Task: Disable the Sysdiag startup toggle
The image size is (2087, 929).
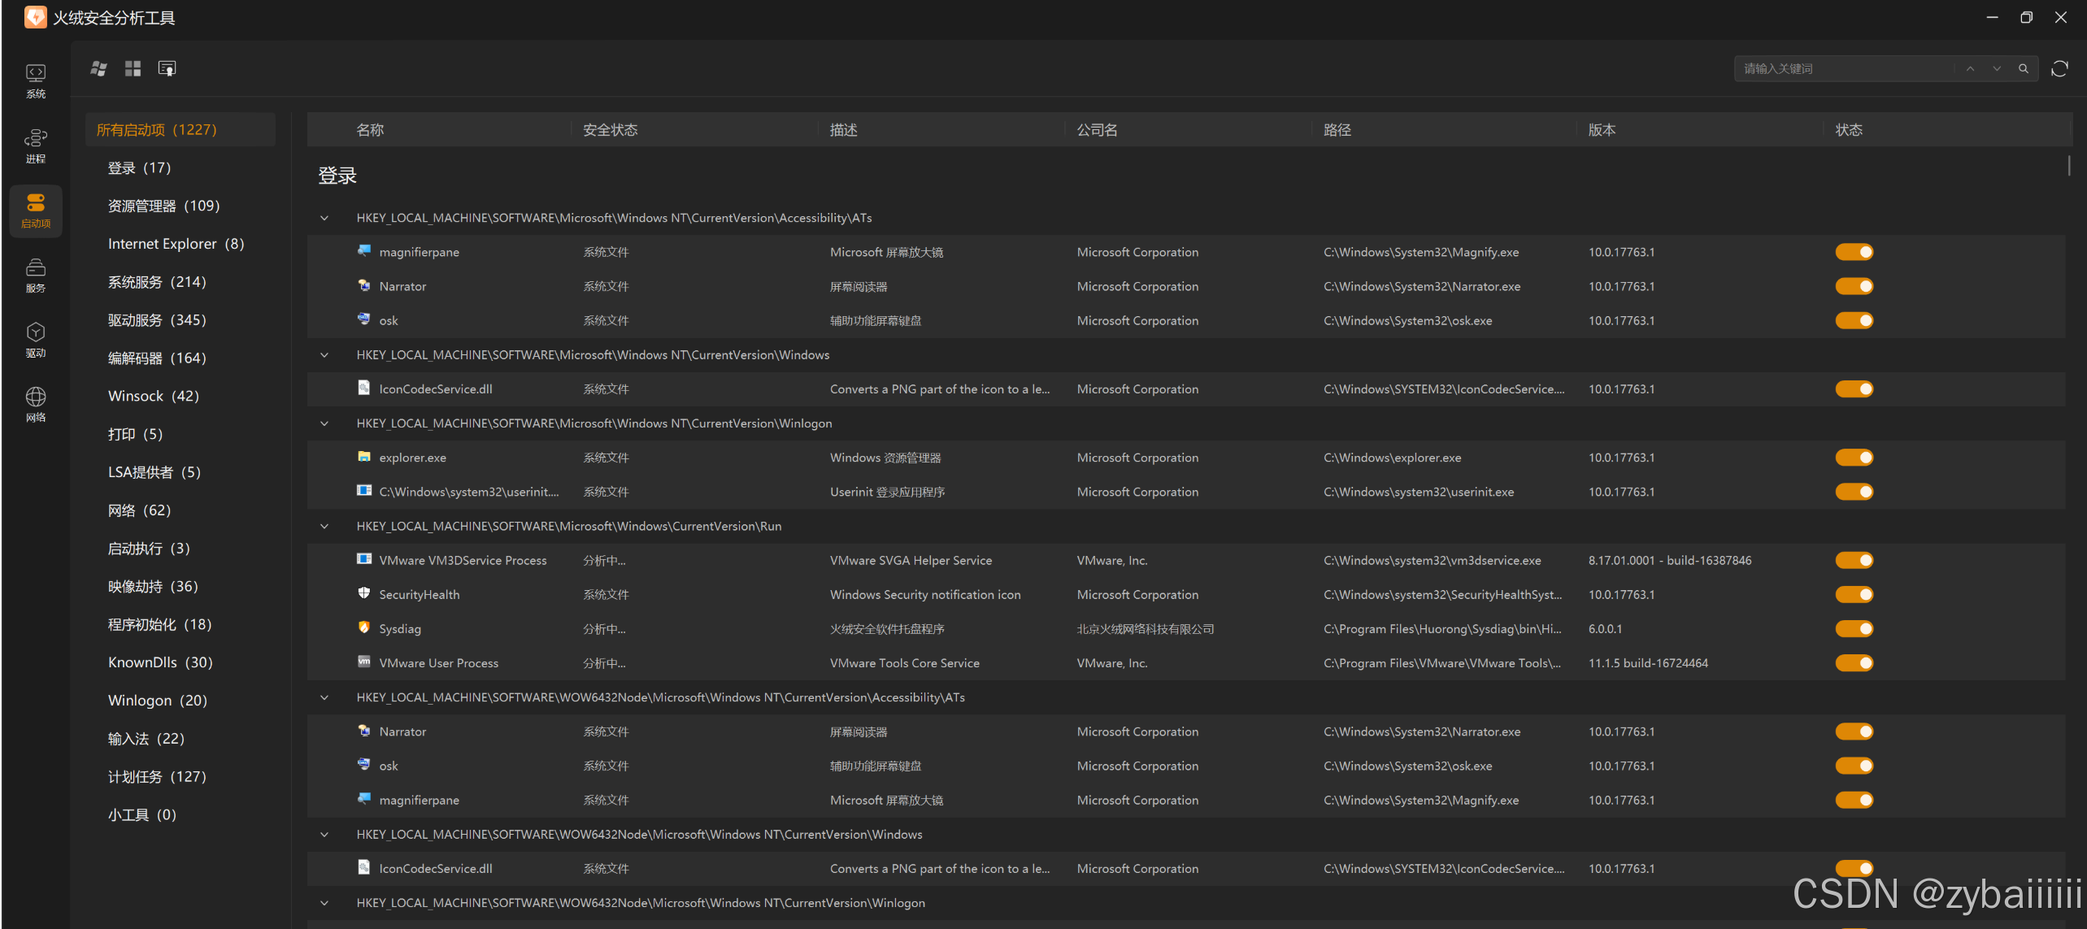Action: click(1854, 629)
